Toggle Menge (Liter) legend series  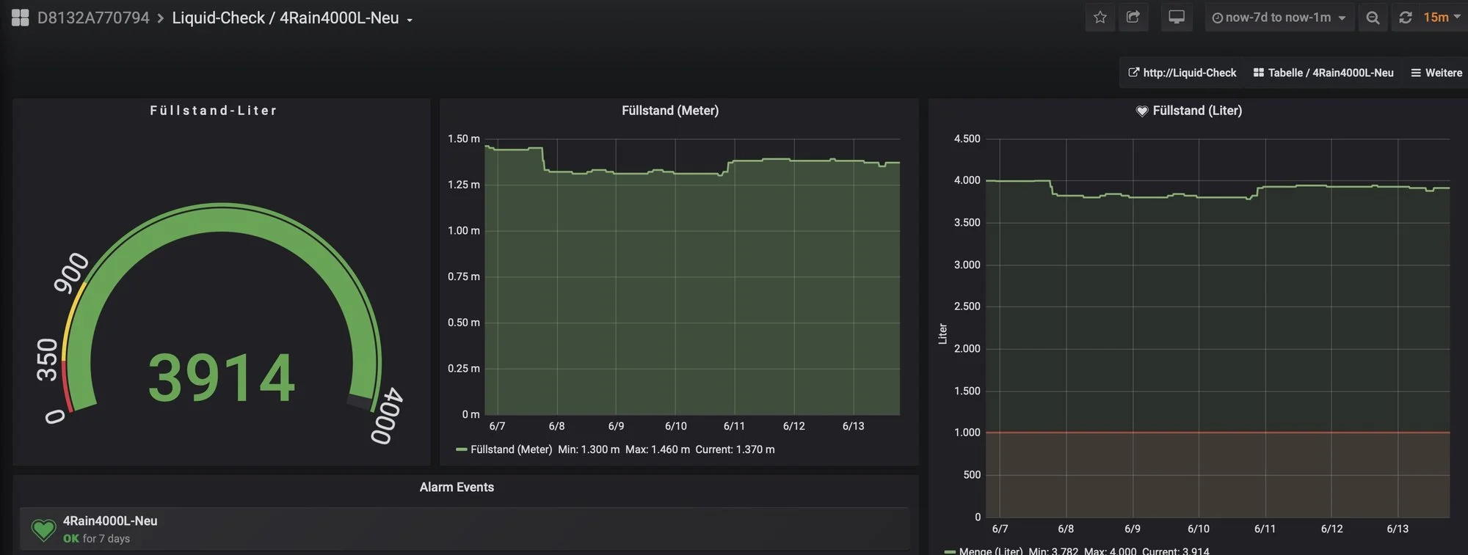pyautogui.click(x=989, y=551)
